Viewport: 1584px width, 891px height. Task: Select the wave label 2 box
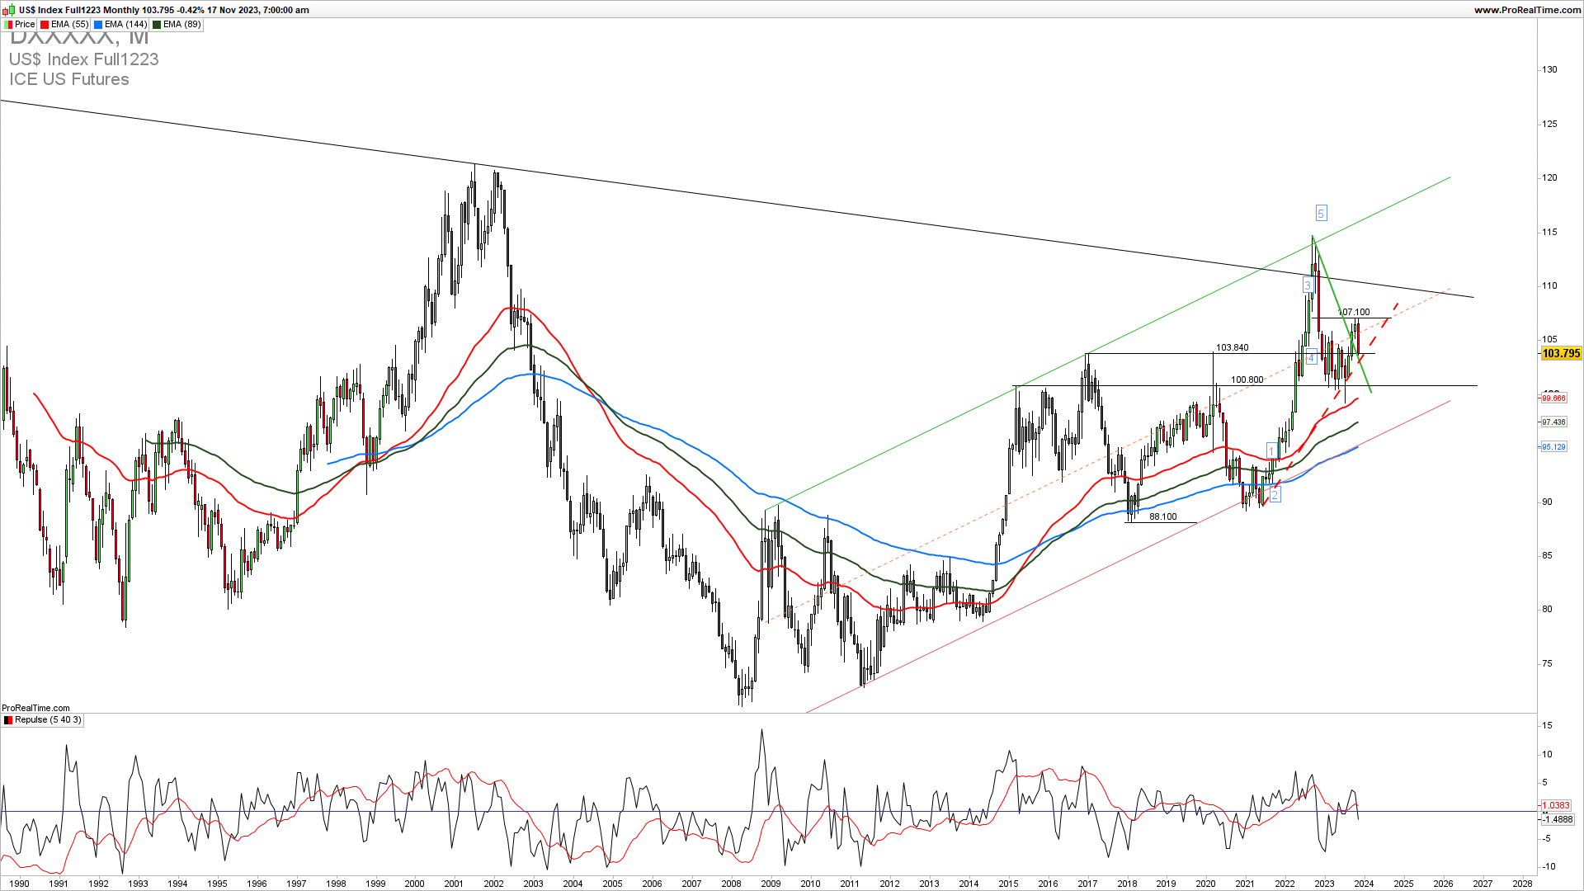(x=1275, y=495)
